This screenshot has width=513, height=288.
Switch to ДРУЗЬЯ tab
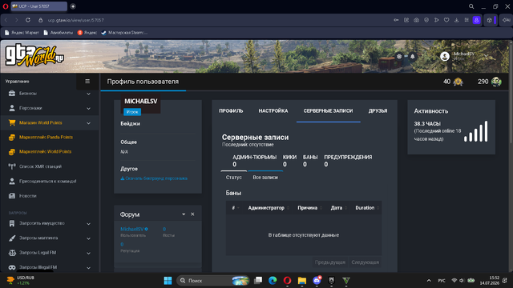tap(378, 111)
